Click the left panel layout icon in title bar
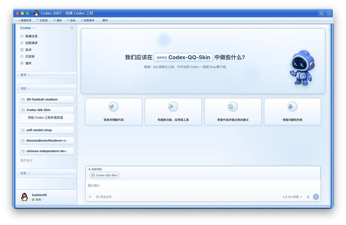This screenshot has width=346, height=225. (x=322, y=13)
